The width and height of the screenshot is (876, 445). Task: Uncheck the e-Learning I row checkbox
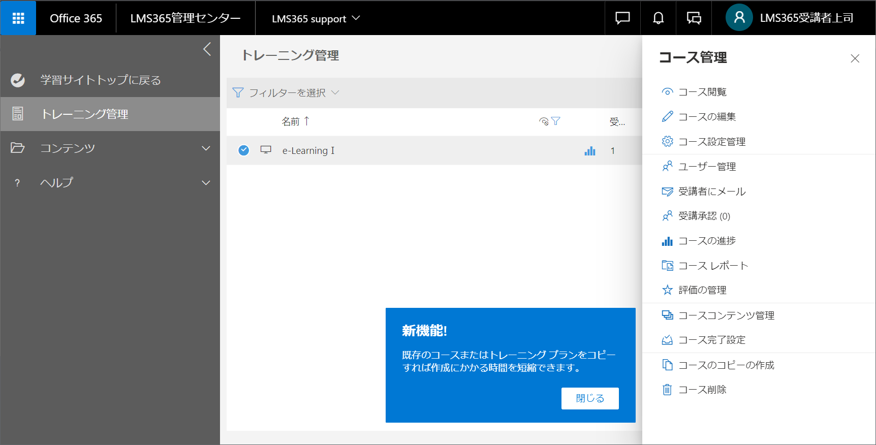244,150
